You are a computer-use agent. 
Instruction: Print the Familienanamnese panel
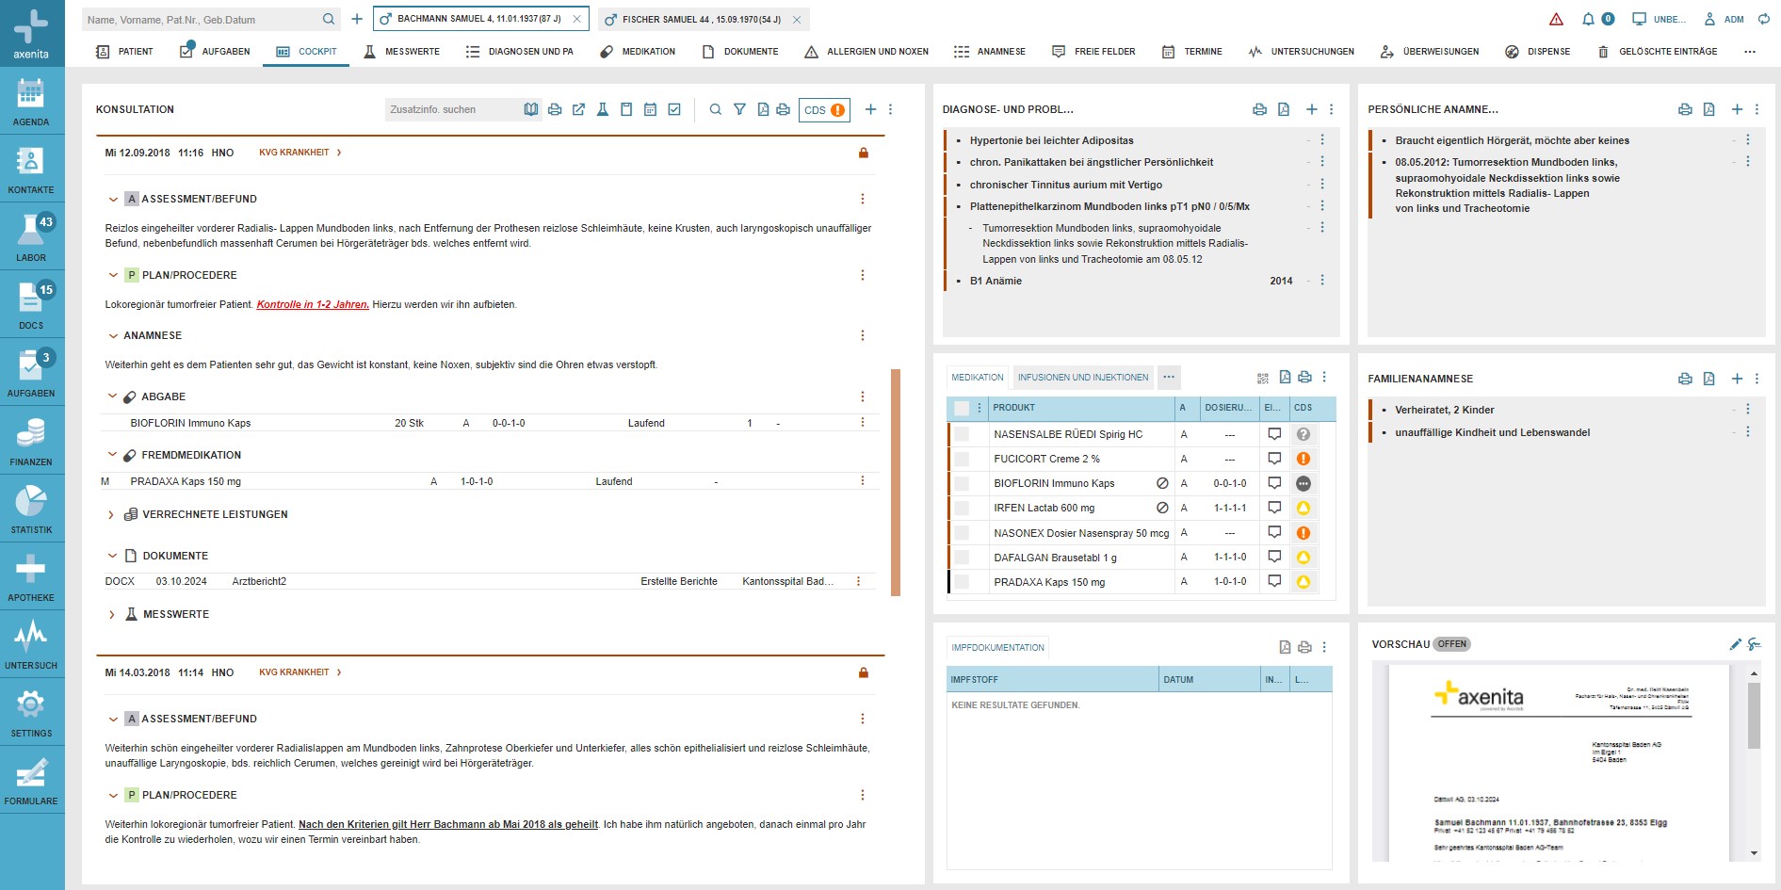click(1685, 379)
